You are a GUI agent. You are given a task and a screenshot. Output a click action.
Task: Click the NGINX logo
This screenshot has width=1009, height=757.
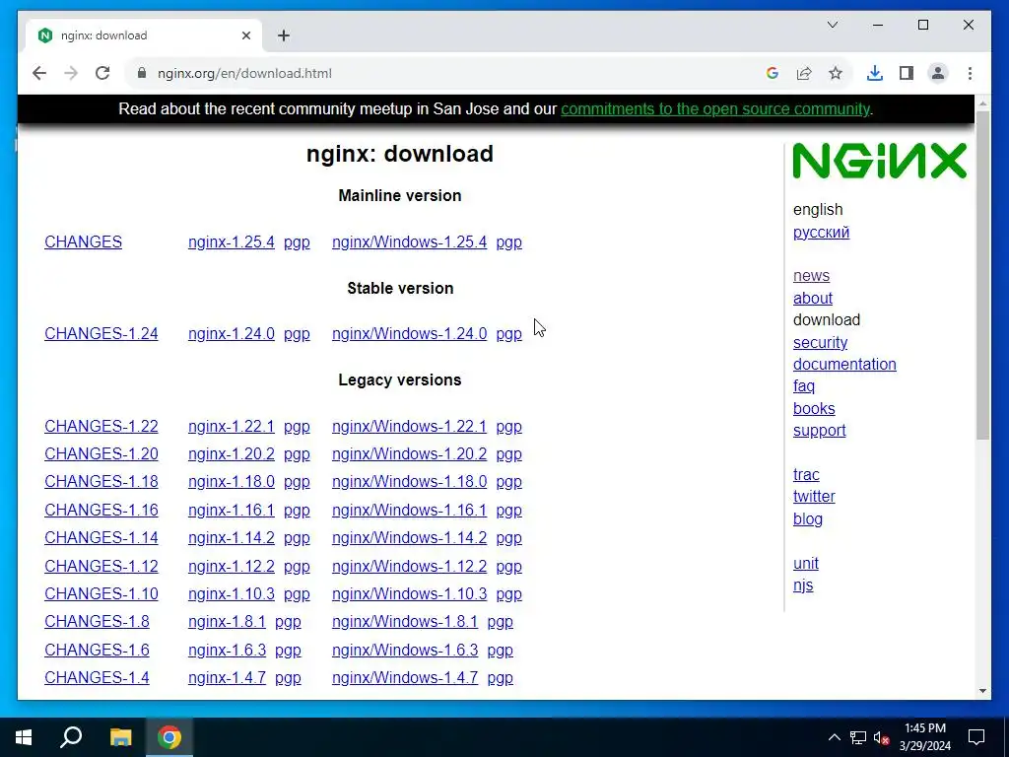[879, 161]
